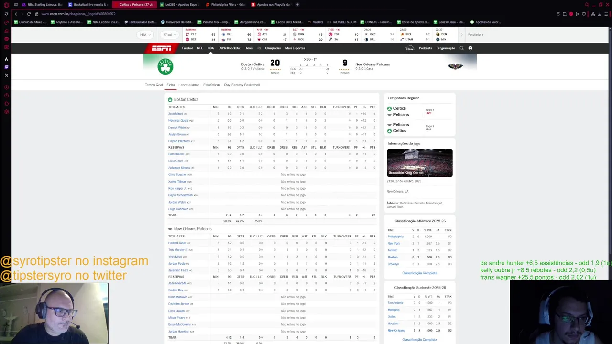Open Payton Pritchard player link

[179, 141]
